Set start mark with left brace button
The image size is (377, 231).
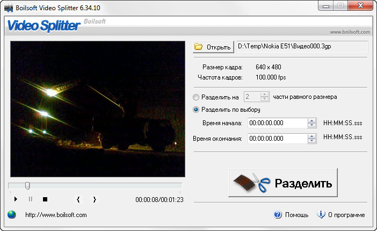tap(78, 199)
